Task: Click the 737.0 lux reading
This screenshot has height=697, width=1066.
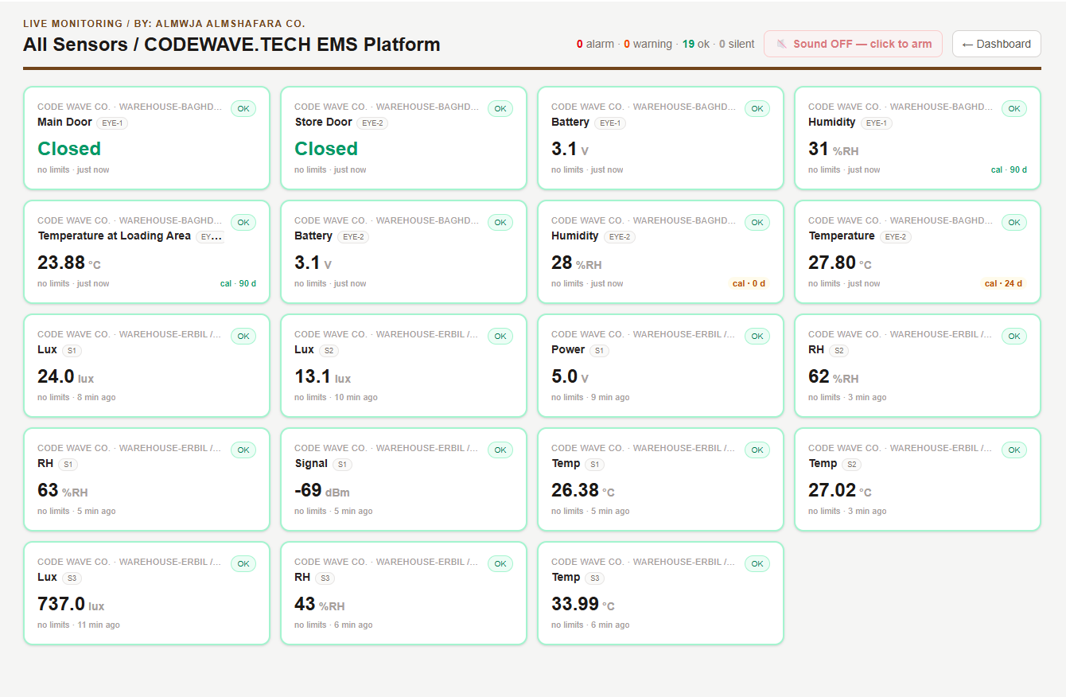Action: tap(71, 605)
